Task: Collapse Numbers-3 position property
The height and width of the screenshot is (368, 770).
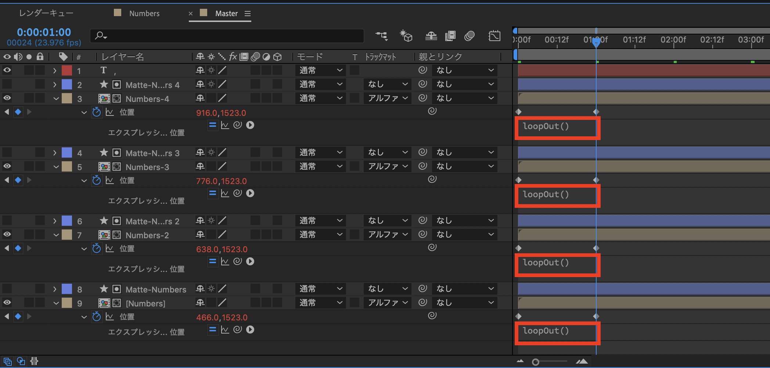Action: 84,181
